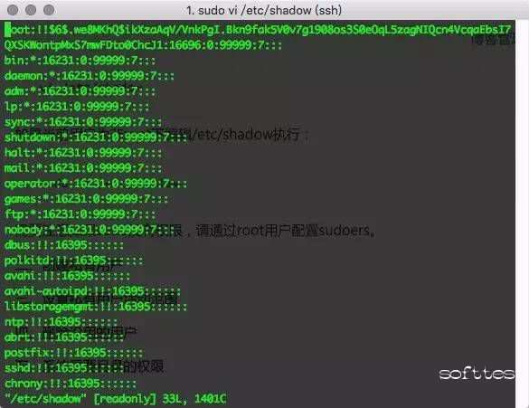Click the 'games' entry line
This screenshot has height=408, width=529.
pos(87,199)
